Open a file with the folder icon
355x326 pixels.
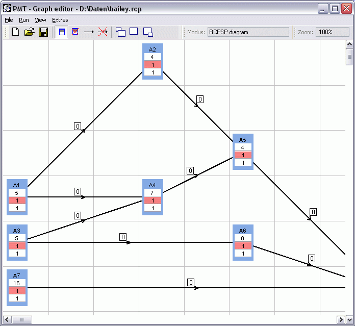pos(29,32)
